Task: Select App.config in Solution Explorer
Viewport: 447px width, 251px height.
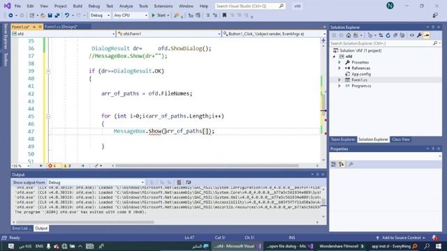Action: tap(361, 74)
